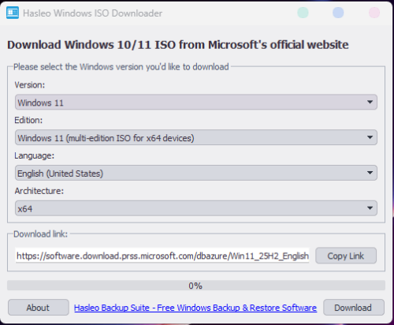Expand the Architecture dropdown showing x64
This screenshot has height=325, width=394.
(196, 208)
